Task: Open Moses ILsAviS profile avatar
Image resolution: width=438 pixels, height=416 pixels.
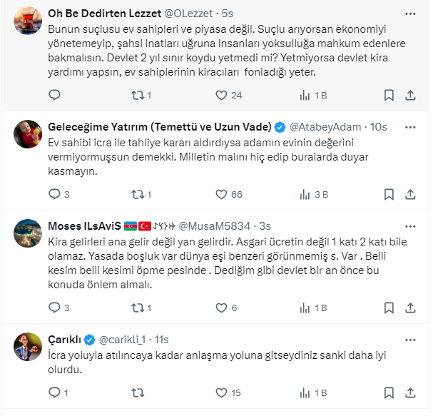Action: (28, 233)
